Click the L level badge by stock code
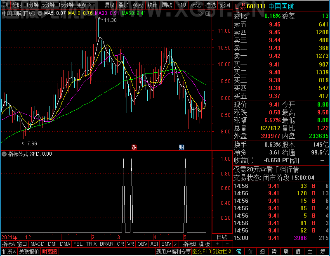The image size is (330, 256). [x=237, y=7]
